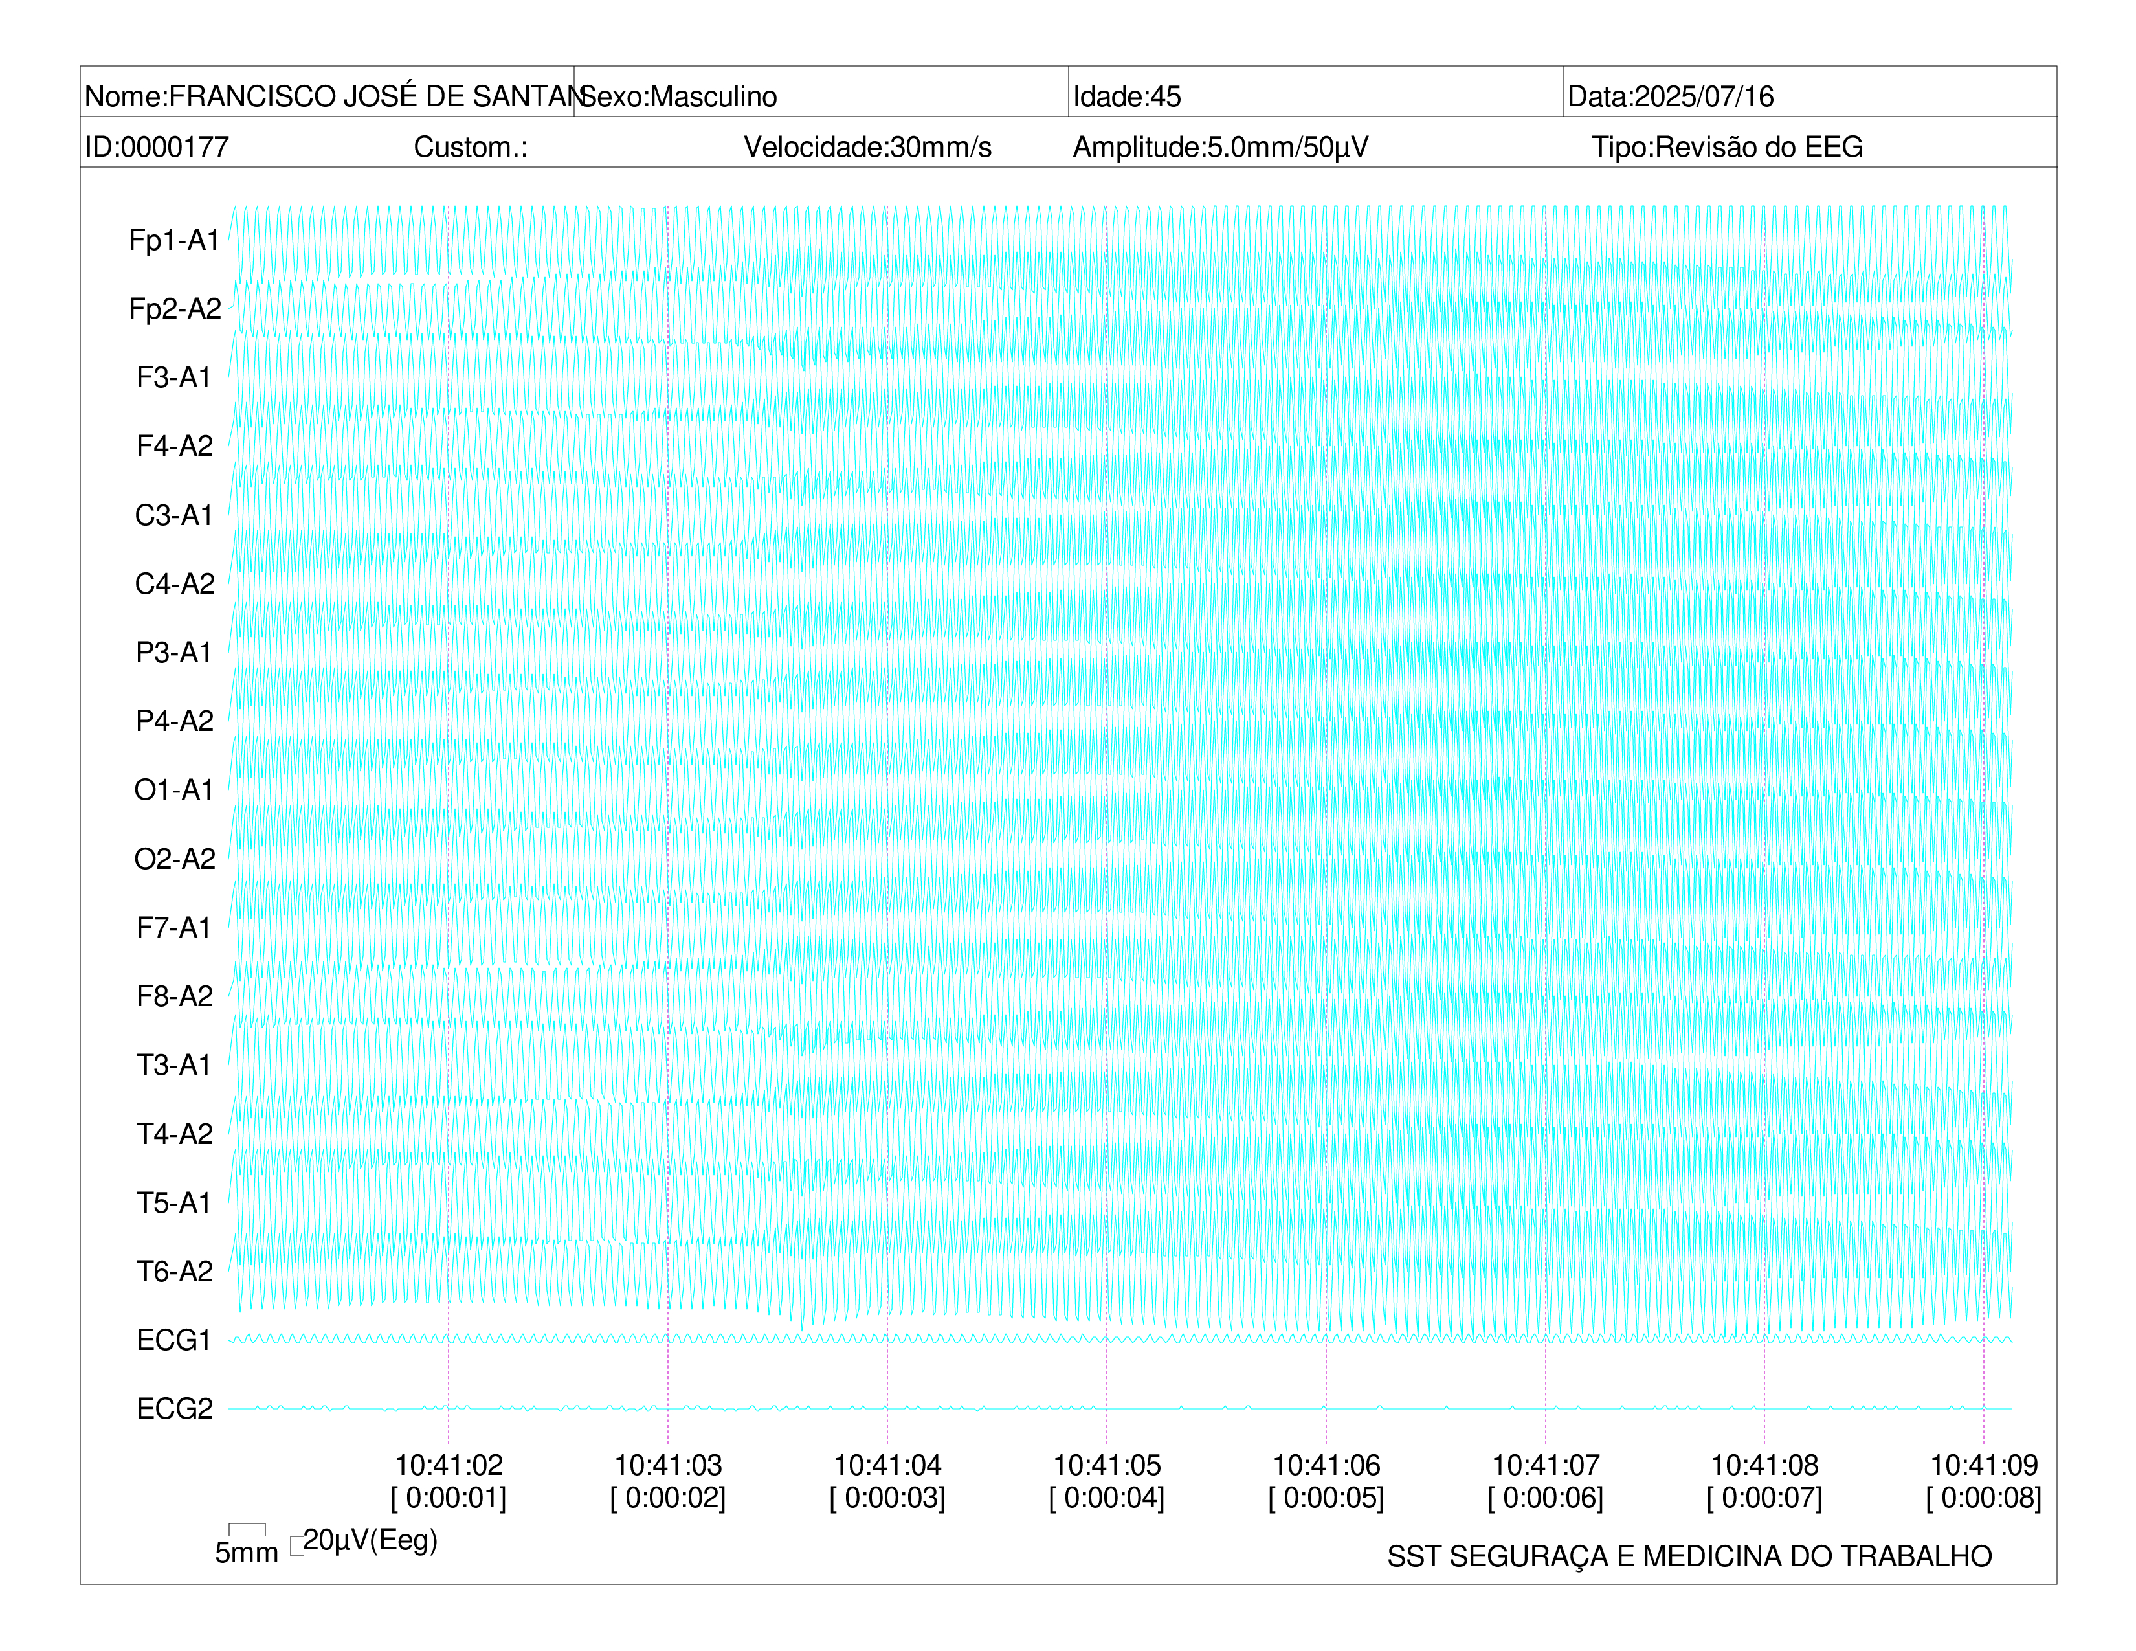
Task: Click the elapsed time '[ 0:00:08]'
Action: point(1983,1498)
